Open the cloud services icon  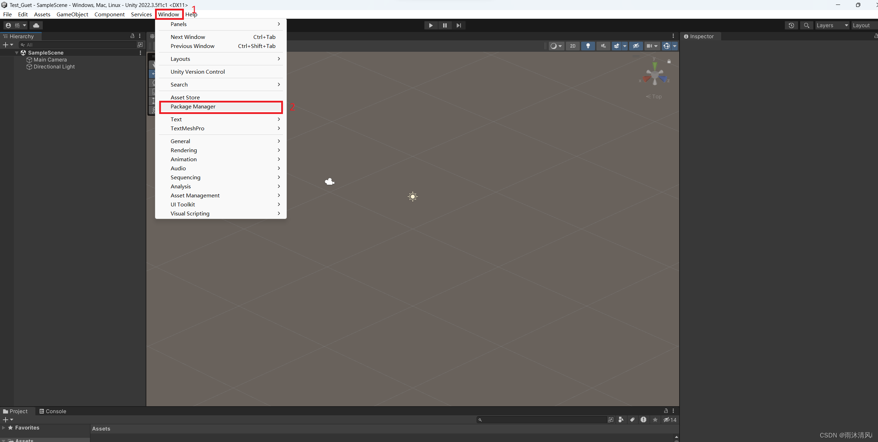pos(36,25)
